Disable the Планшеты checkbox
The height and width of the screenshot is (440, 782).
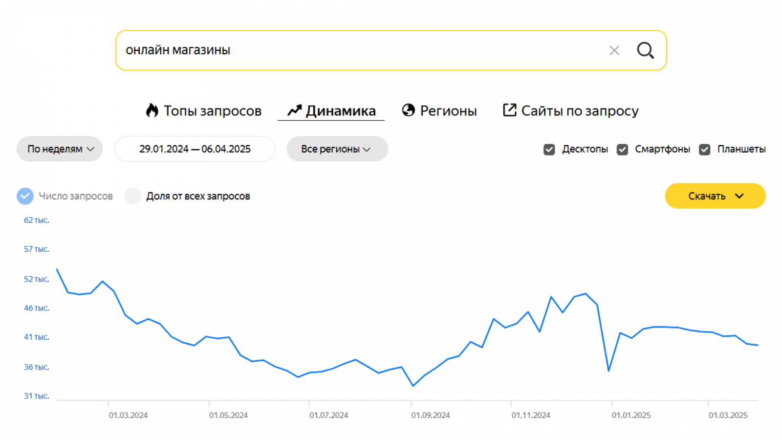click(704, 150)
